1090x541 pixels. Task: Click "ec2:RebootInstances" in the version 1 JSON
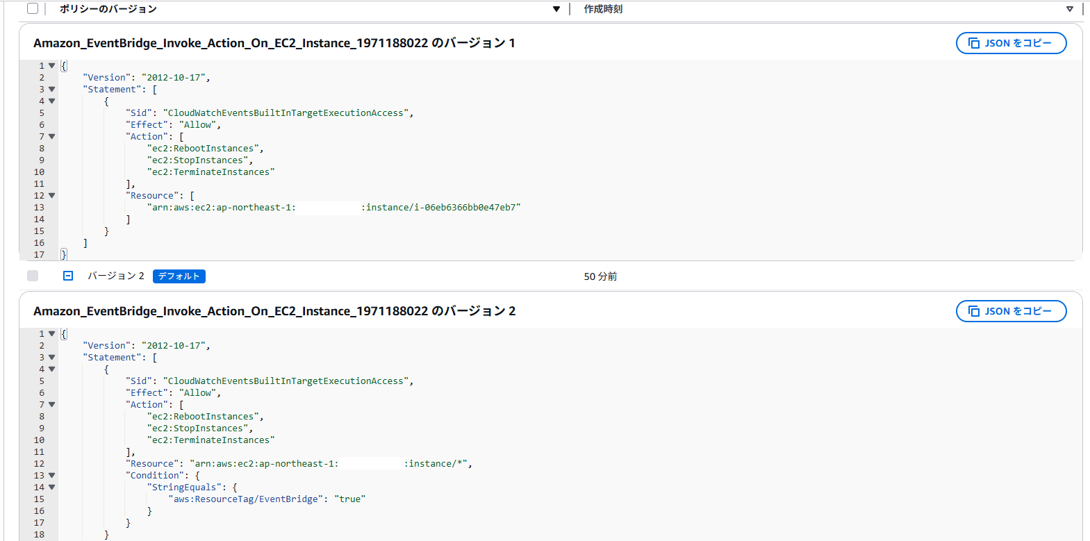coord(205,149)
